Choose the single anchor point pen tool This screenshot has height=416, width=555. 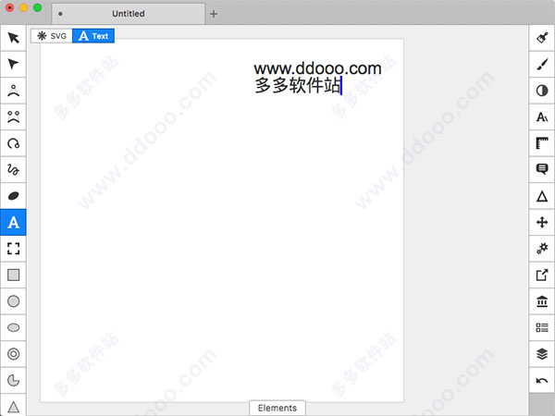13,91
